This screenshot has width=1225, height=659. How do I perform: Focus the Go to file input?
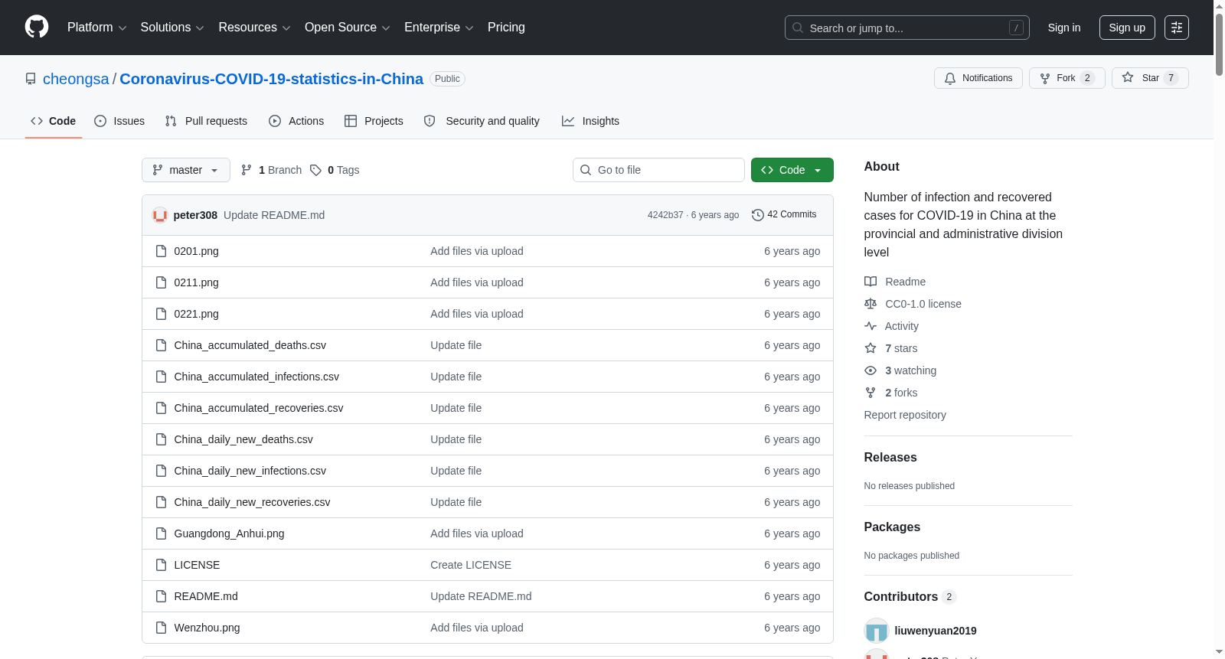click(658, 170)
